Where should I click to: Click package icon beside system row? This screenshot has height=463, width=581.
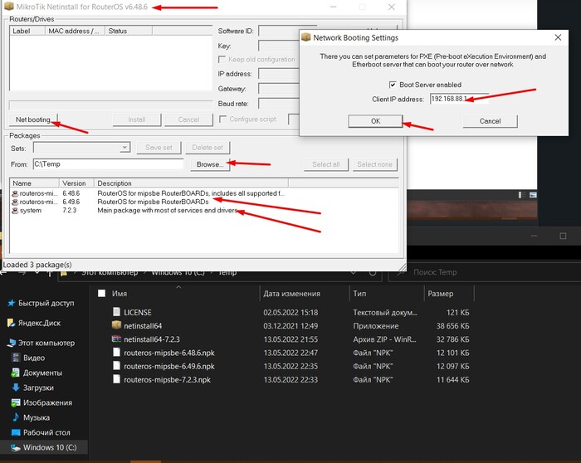[x=15, y=211]
